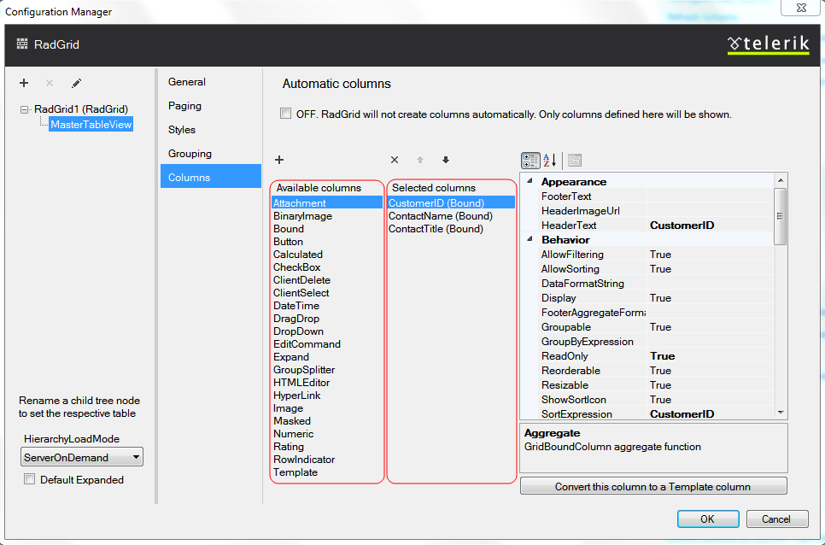Click Convert this column to a Template column
The image size is (825, 545).
click(x=653, y=485)
